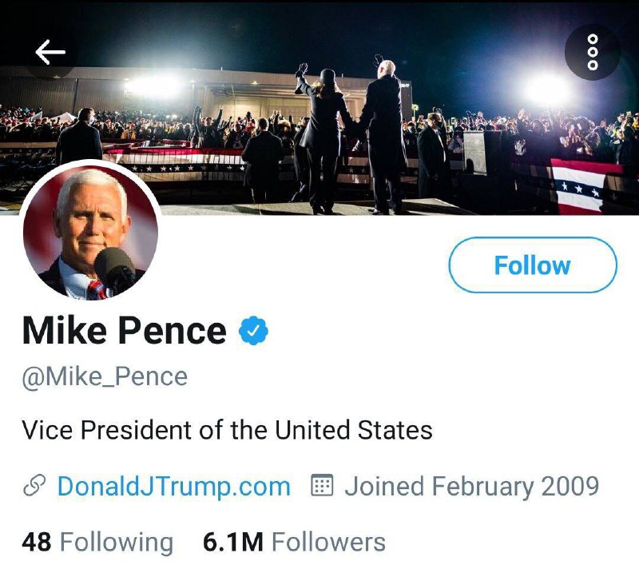Image resolution: width=639 pixels, height=577 pixels.
Task: Click the Joined February 2009 text
Action: 471,486
